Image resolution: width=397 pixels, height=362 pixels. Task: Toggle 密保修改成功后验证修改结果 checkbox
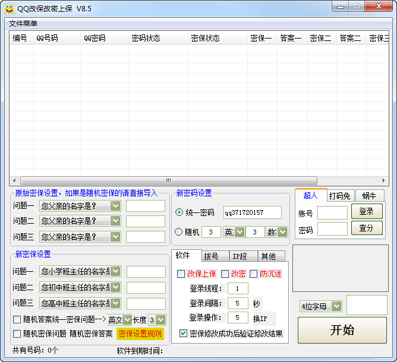[183, 334]
